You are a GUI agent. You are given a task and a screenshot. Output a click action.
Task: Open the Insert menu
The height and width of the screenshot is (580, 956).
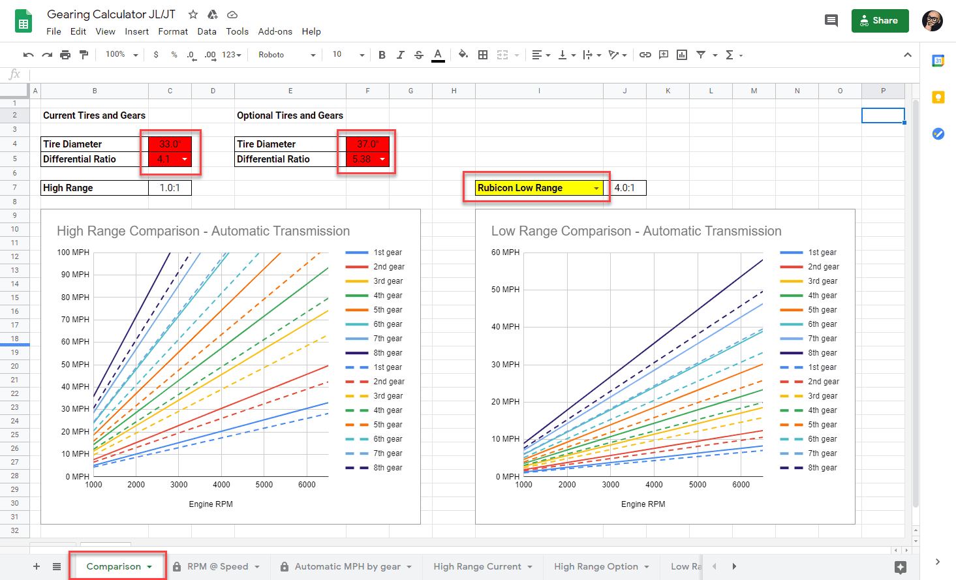136,31
